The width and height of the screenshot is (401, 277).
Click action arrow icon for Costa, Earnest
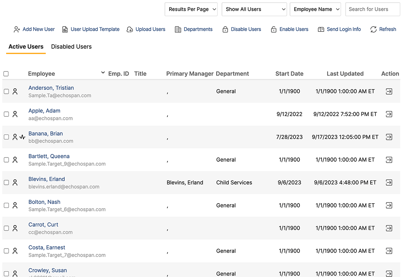click(x=389, y=251)
